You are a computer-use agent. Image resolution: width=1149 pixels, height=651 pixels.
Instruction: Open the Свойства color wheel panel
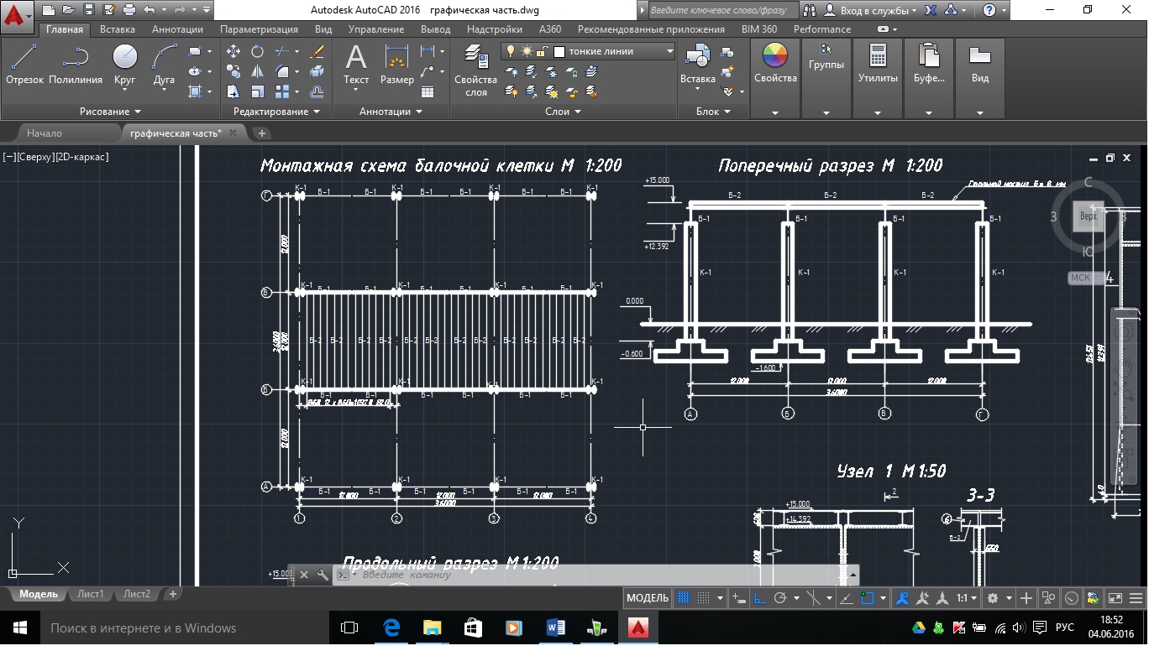click(775, 79)
